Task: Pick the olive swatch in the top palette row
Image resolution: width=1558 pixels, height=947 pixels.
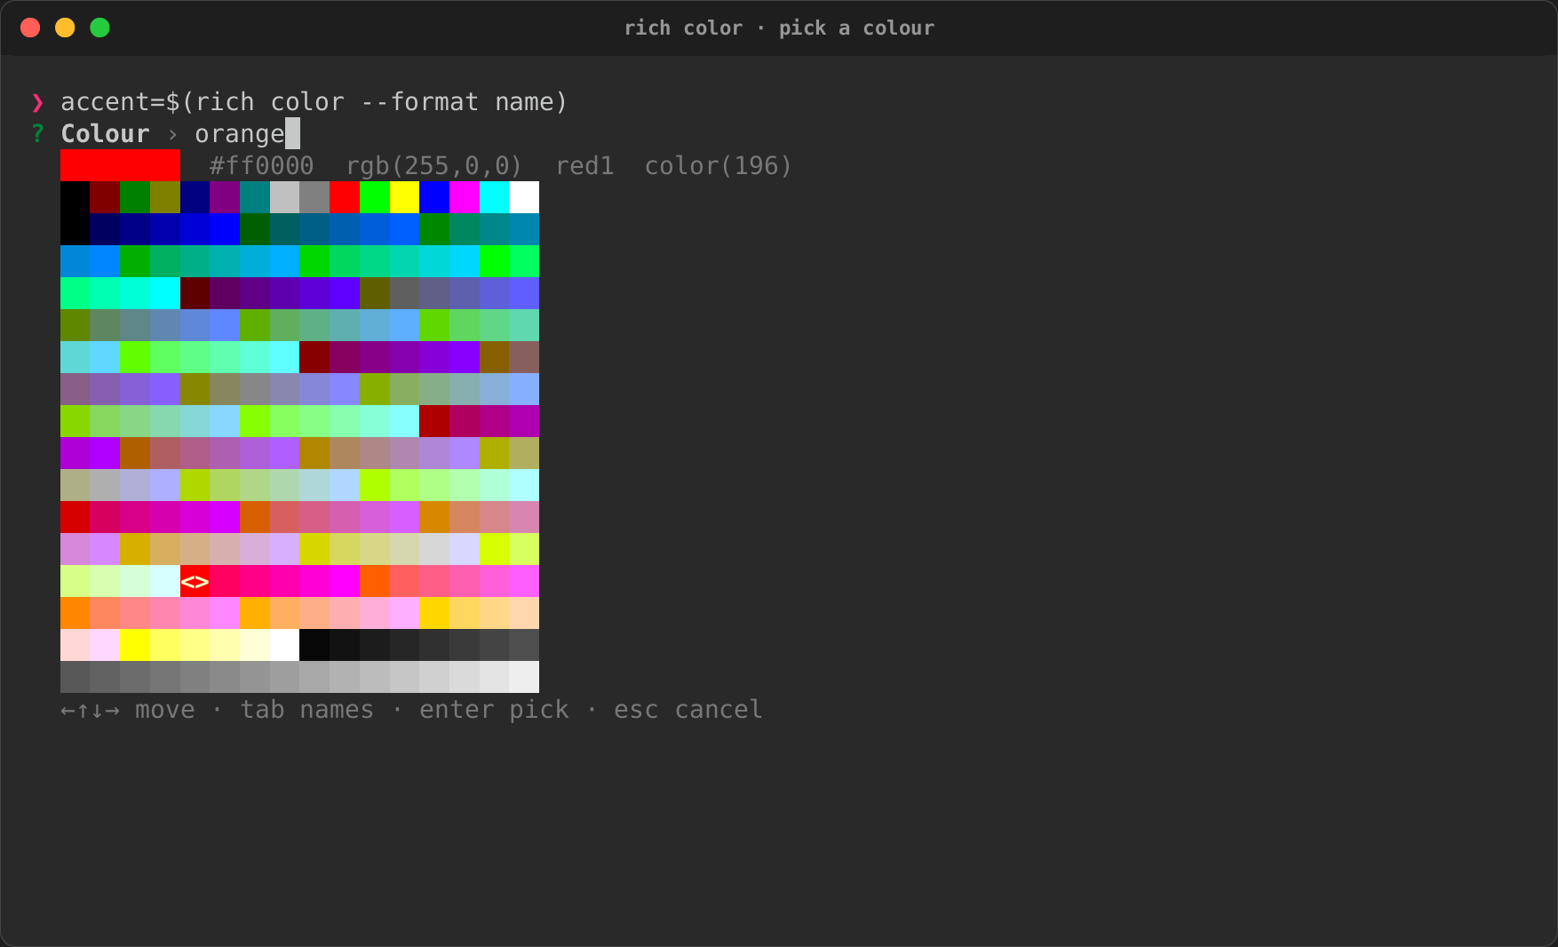Action: [x=165, y=197]
